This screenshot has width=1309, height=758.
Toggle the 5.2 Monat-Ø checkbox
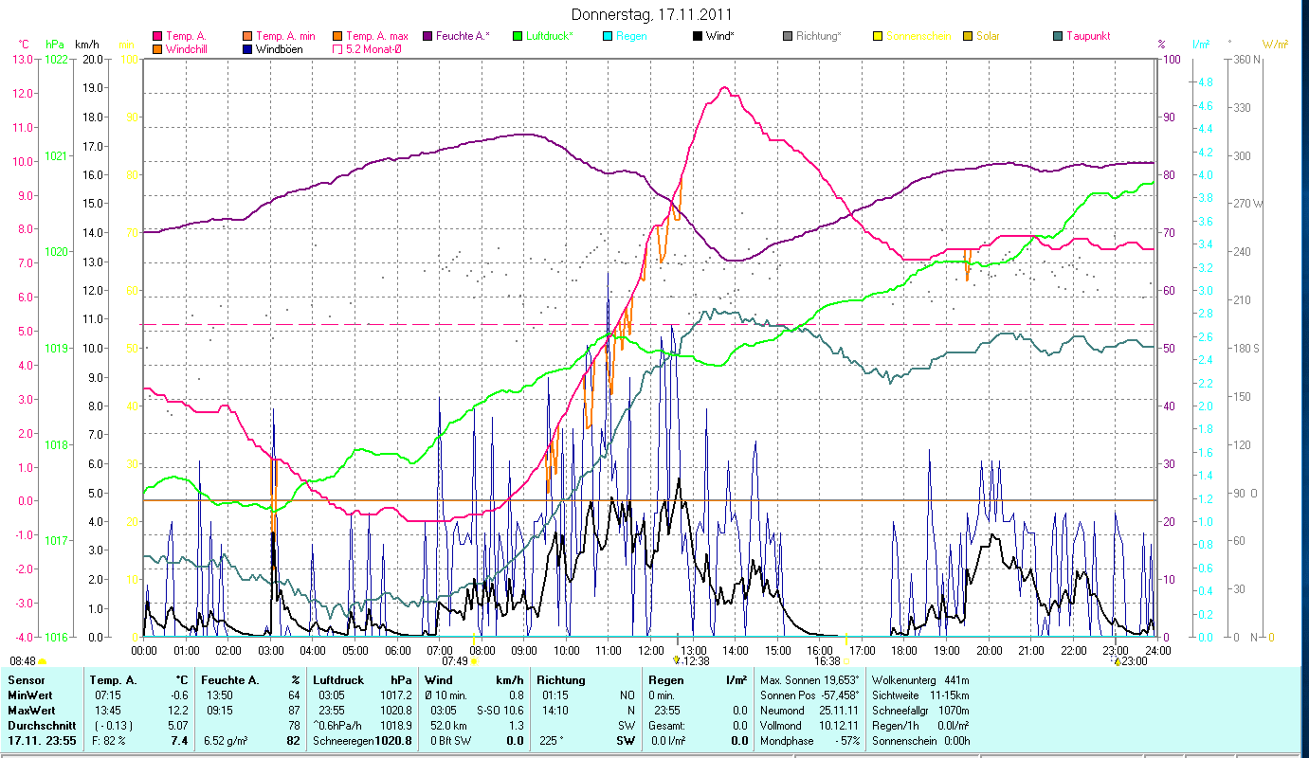click(337, 49)
